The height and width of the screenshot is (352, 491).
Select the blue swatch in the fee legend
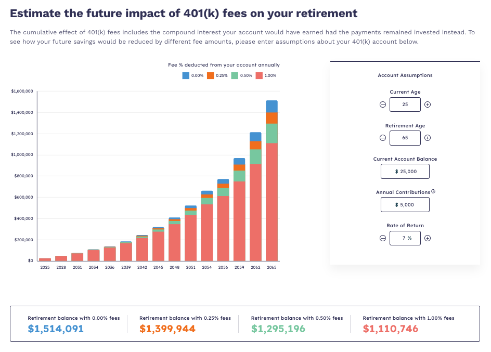pos(186,75)
